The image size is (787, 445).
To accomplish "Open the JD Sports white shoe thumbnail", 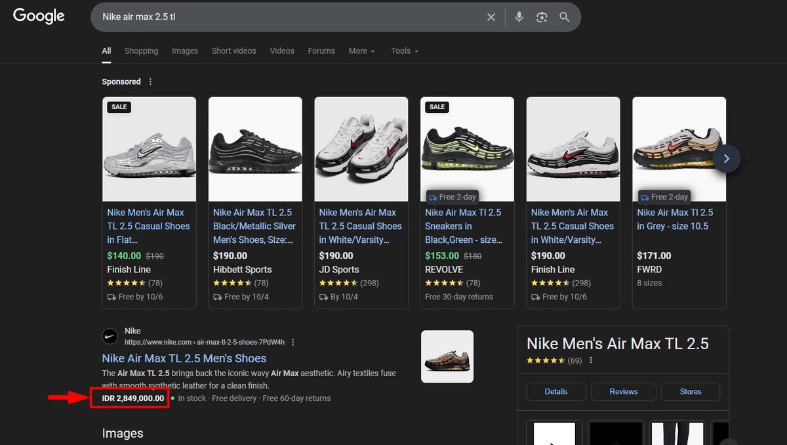I will (x=361, y=149).
